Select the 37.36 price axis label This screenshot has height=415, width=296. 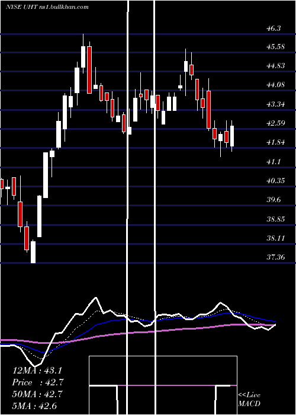[276, 257]
